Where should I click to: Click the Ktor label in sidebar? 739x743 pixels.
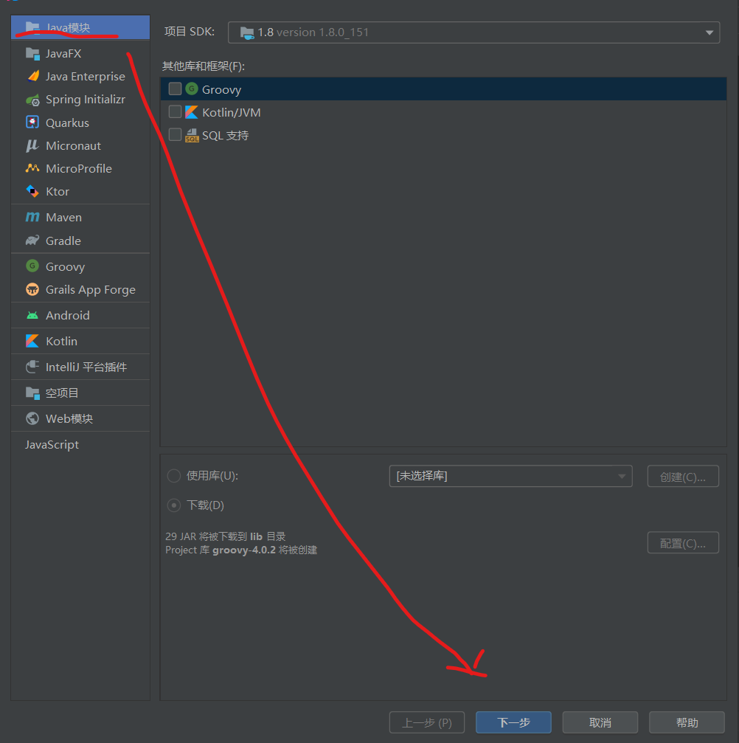tap(58, 191)
